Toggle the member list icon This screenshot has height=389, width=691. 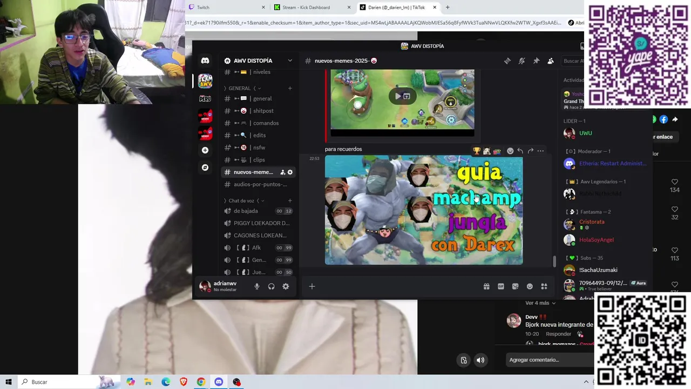click(551, 61)
